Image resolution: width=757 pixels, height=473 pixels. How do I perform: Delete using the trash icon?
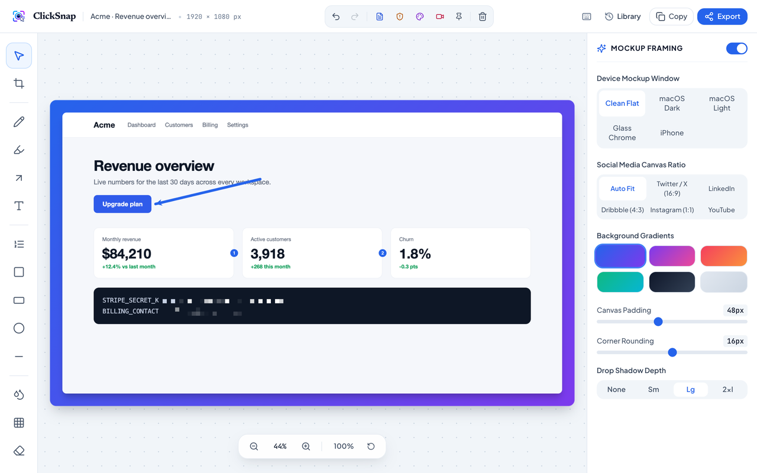(x=483, y=17)
